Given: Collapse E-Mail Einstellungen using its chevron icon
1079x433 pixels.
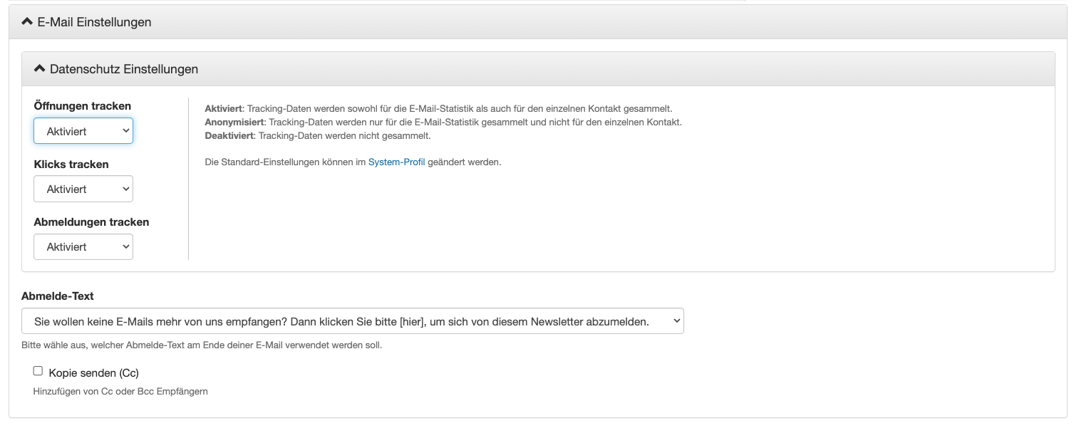Looking at the screenshot, I should (x=26, y=21).
